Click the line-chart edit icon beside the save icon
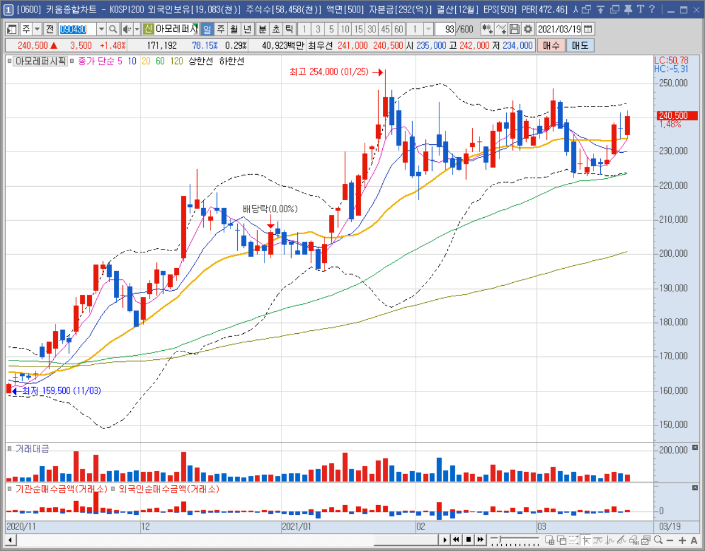 (501, 29)
